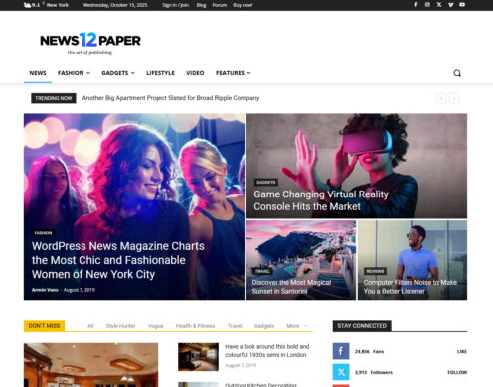Click the STAY CONNECTED section label

[362, 326]
